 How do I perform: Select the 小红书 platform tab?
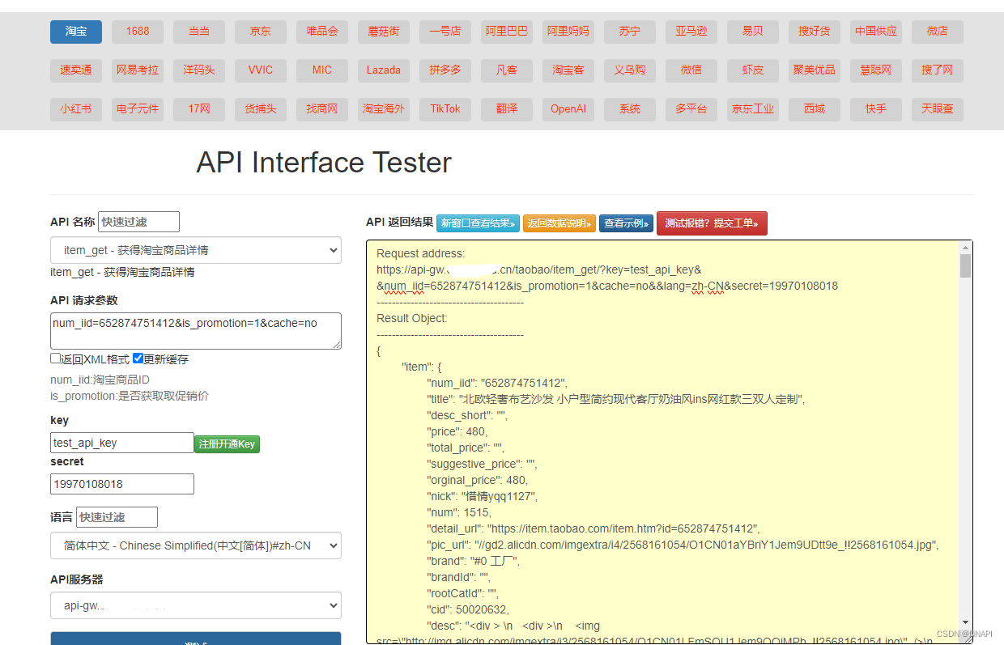click(76, 109)
